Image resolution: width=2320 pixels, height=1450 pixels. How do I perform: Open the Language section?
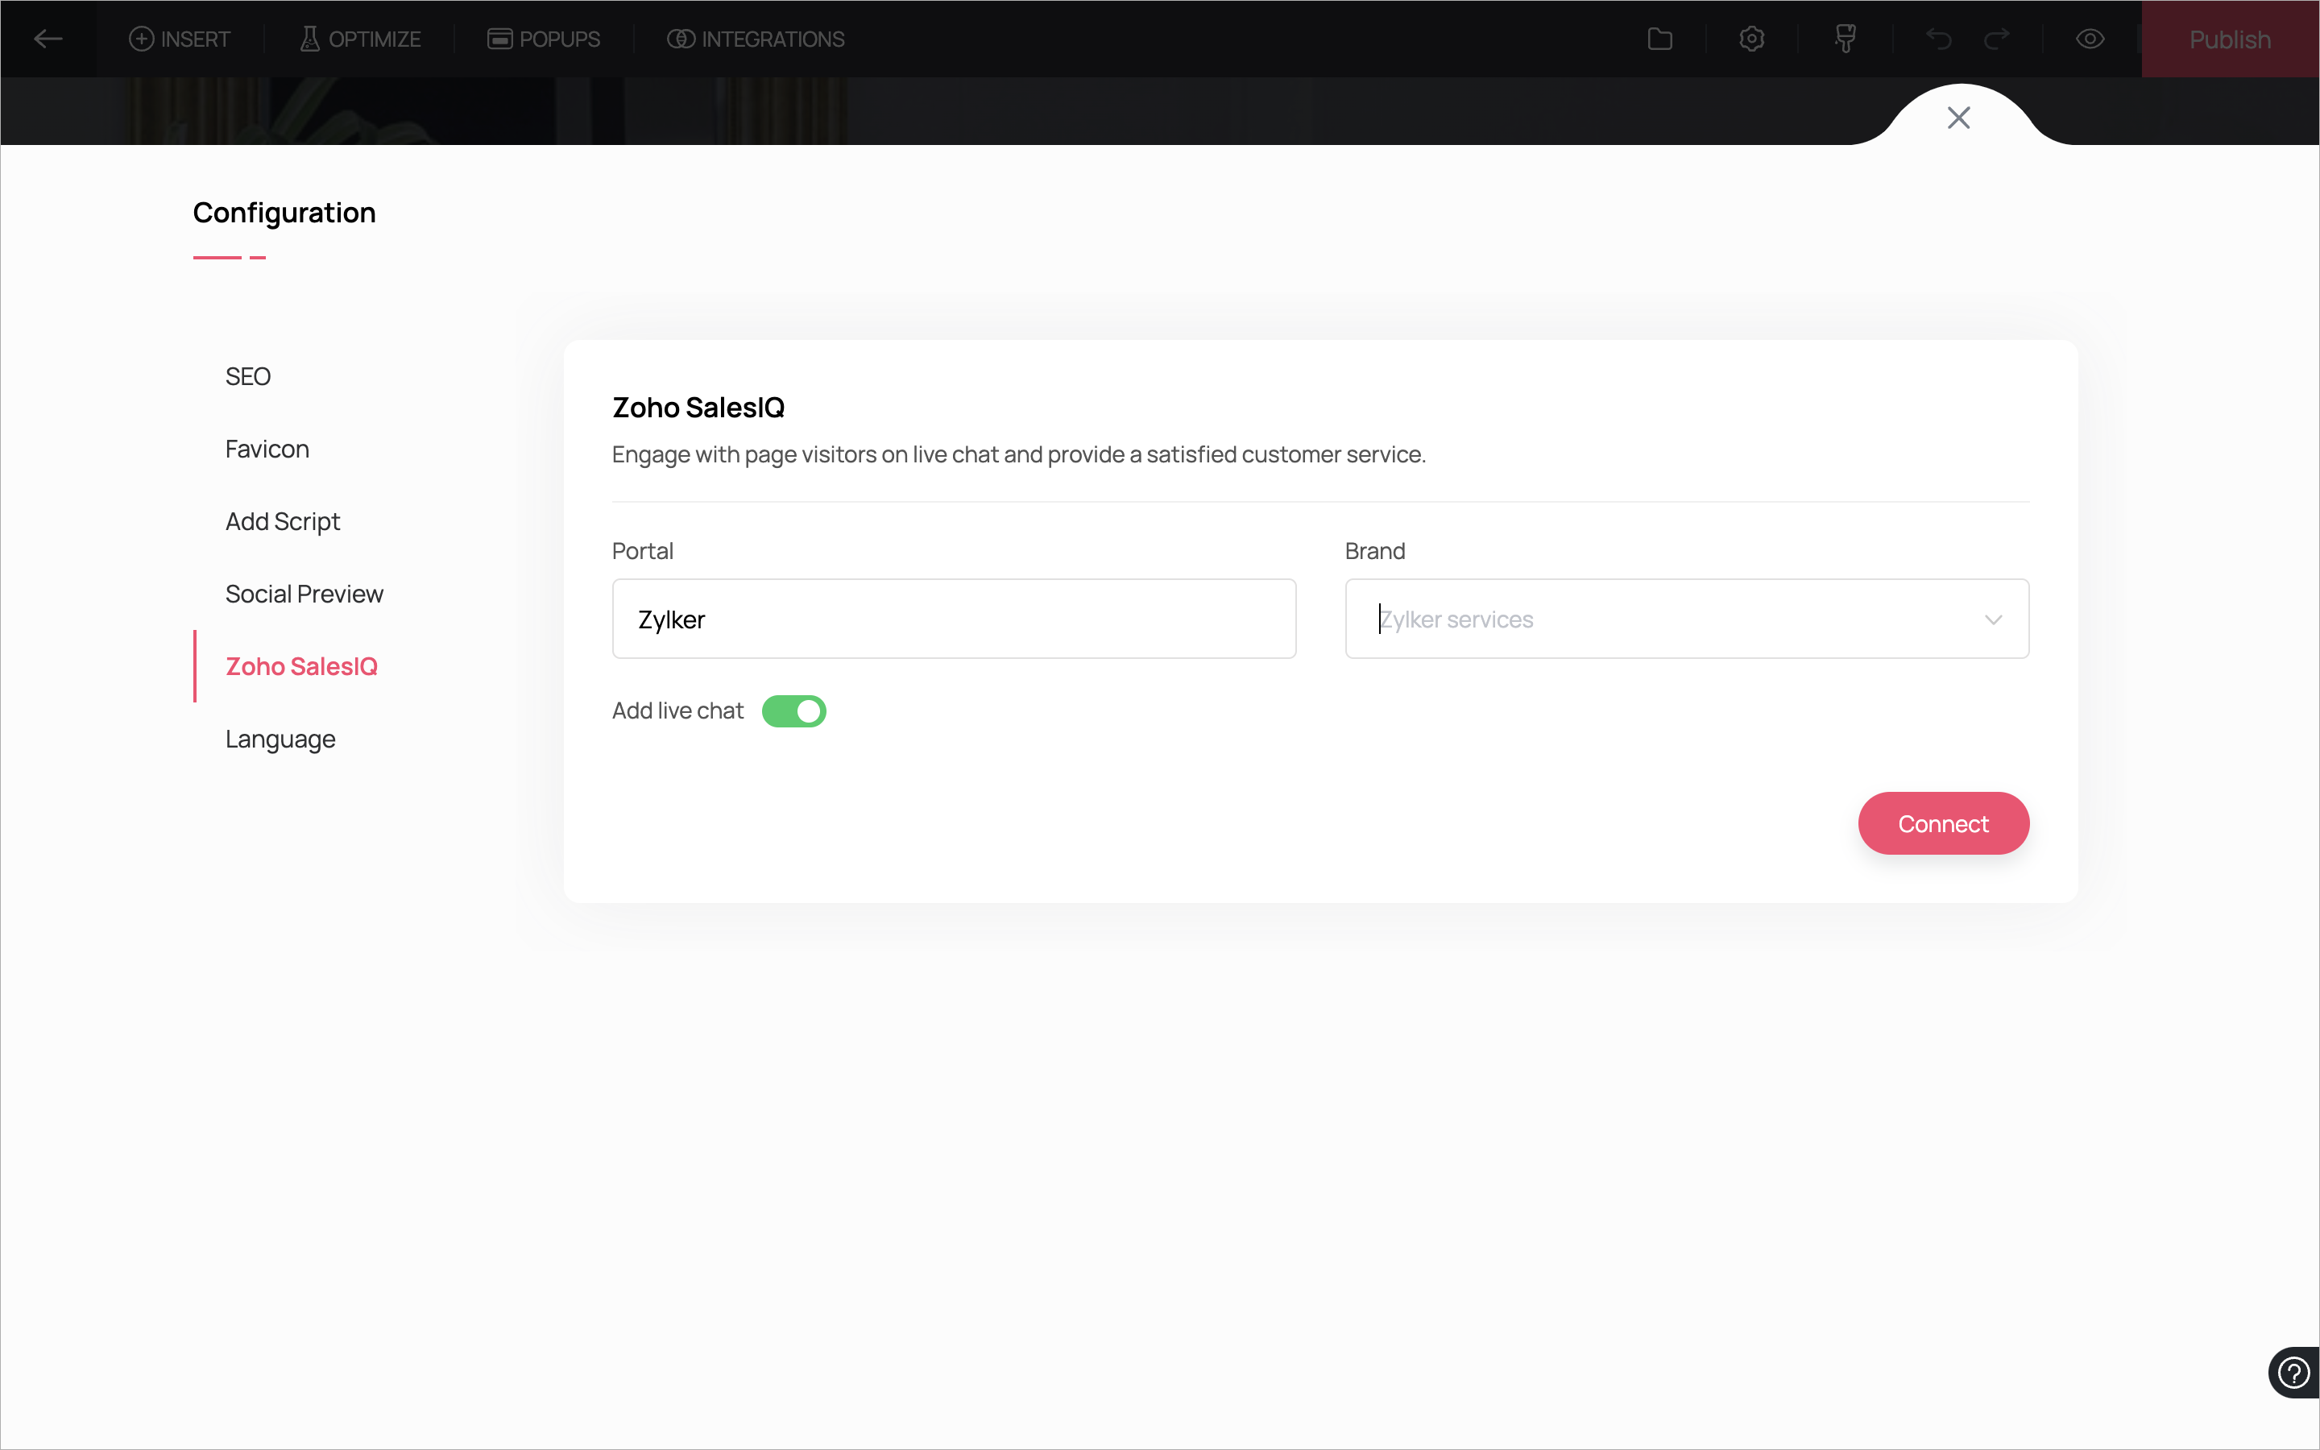click(x=280, y=739)
